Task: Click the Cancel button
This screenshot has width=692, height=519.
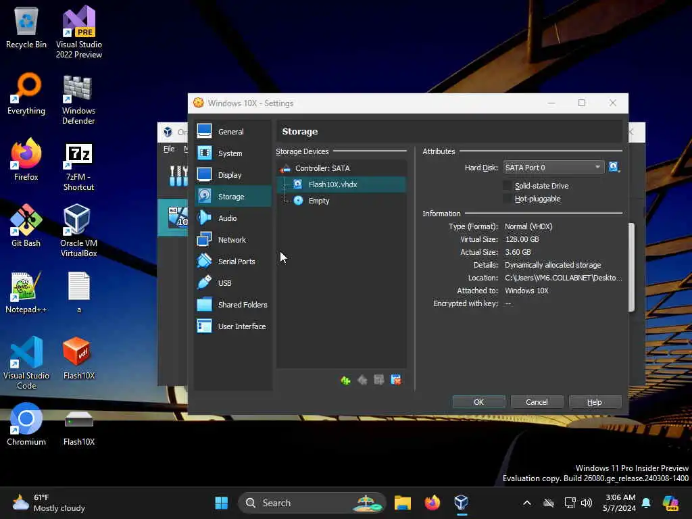Action: 537,402
